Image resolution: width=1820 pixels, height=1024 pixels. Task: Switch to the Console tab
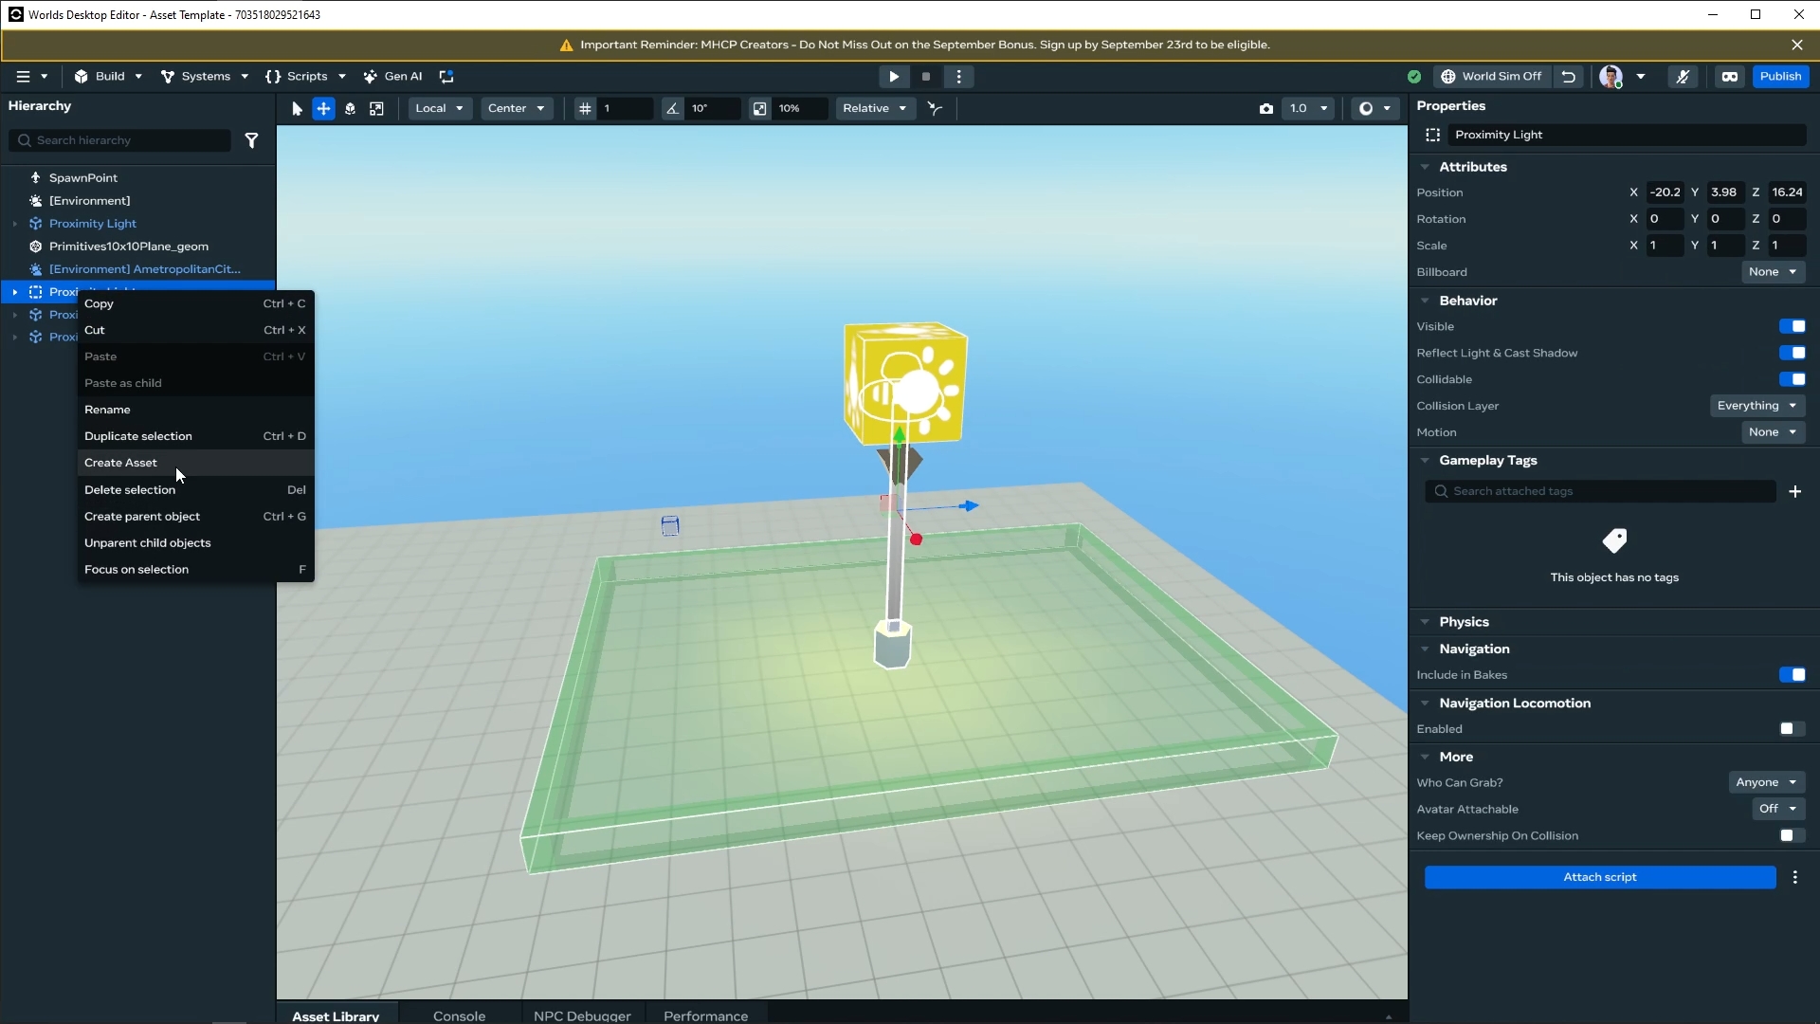459,1015
